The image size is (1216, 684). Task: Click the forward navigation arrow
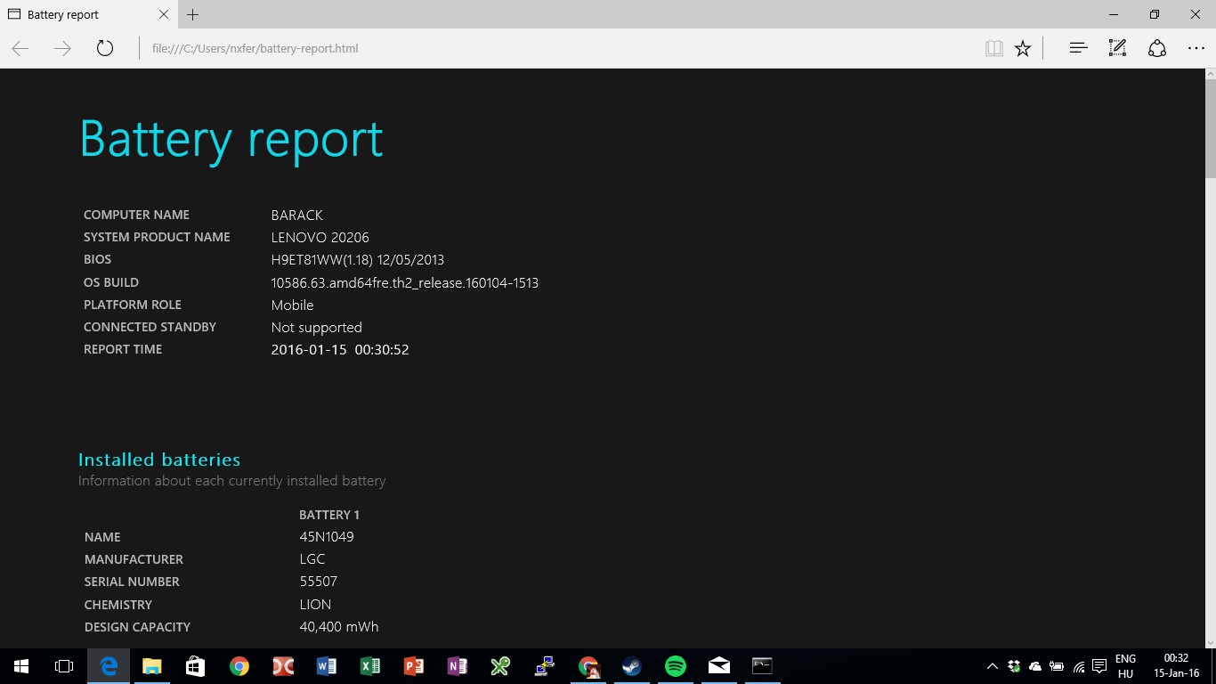[62, 48]
